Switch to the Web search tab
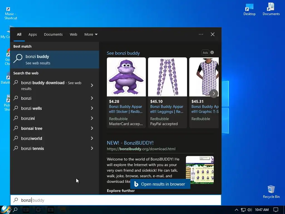This screenshot has width=285, height=214. (73, 34)
